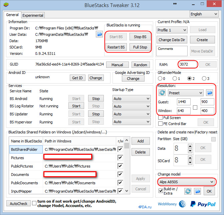Screen dimensions: 224x215
Task: Click the folder icon beside Preset dropdown
Action: pyautogui.click(x=209, y=93)
